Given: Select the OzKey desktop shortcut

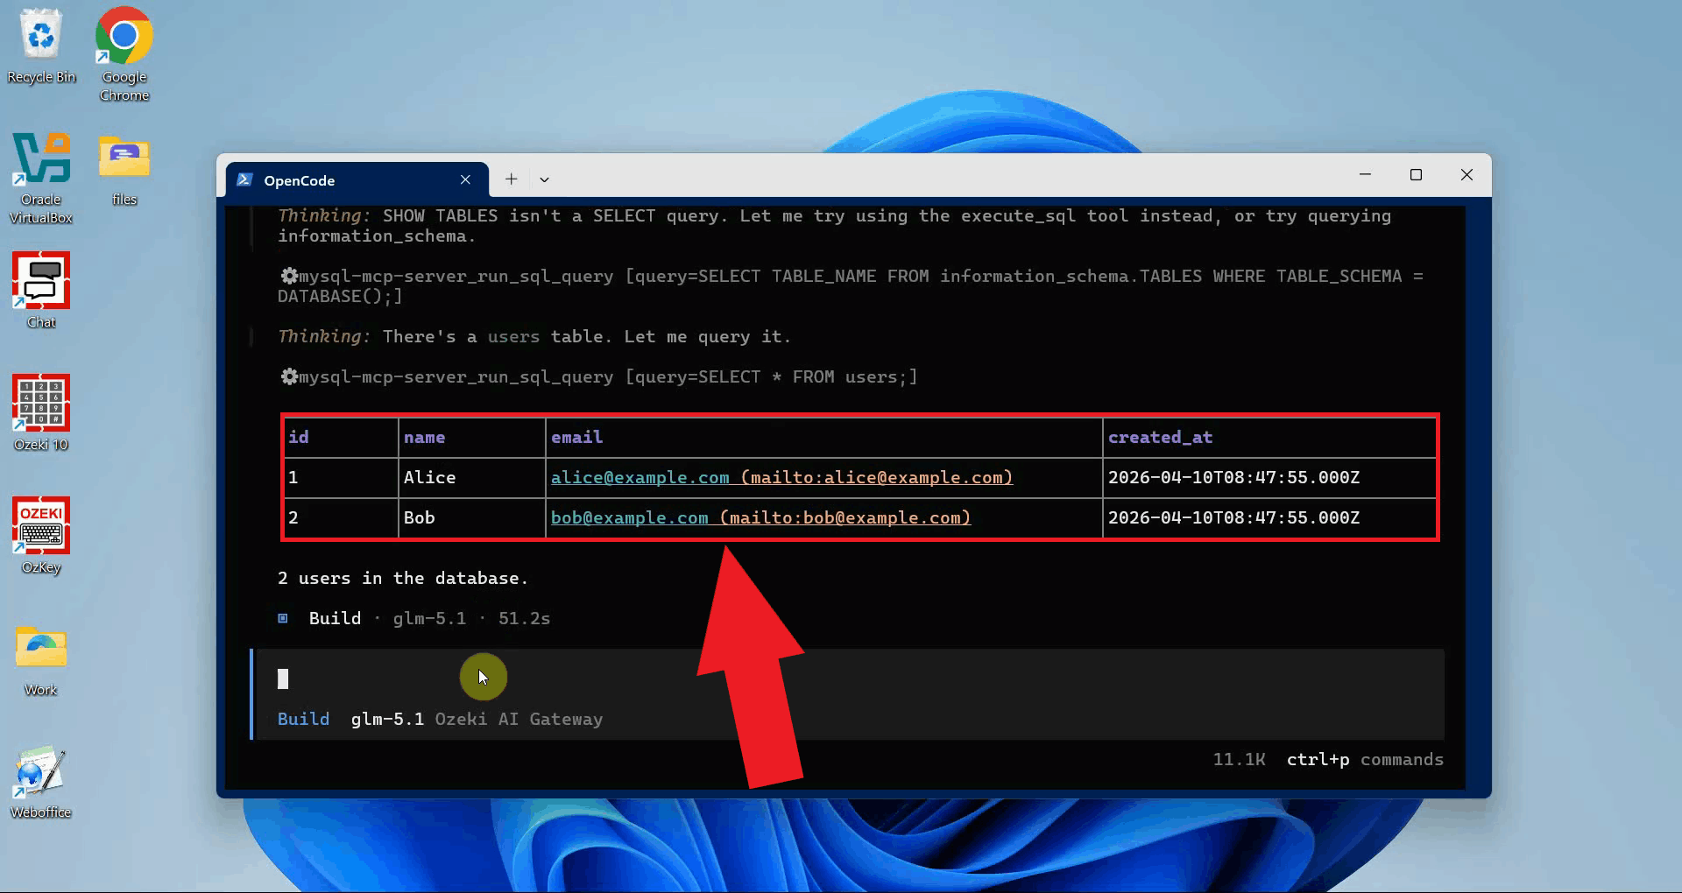Looking at the screenshot, I should click(41, 536).
